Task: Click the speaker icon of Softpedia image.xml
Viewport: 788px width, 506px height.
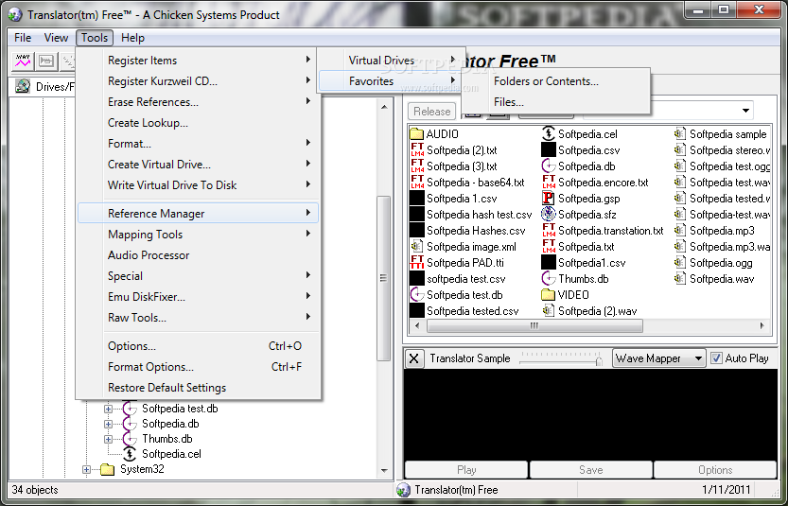Action: (x=416, y=247)
